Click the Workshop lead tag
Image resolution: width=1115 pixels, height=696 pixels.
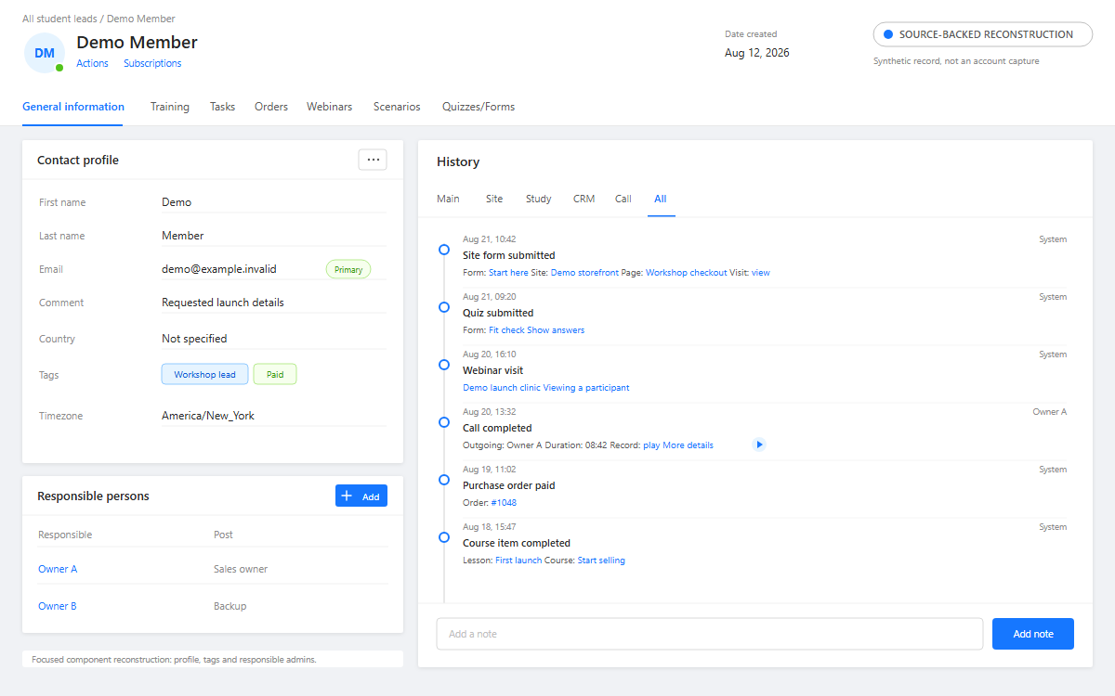coord(204,374)
